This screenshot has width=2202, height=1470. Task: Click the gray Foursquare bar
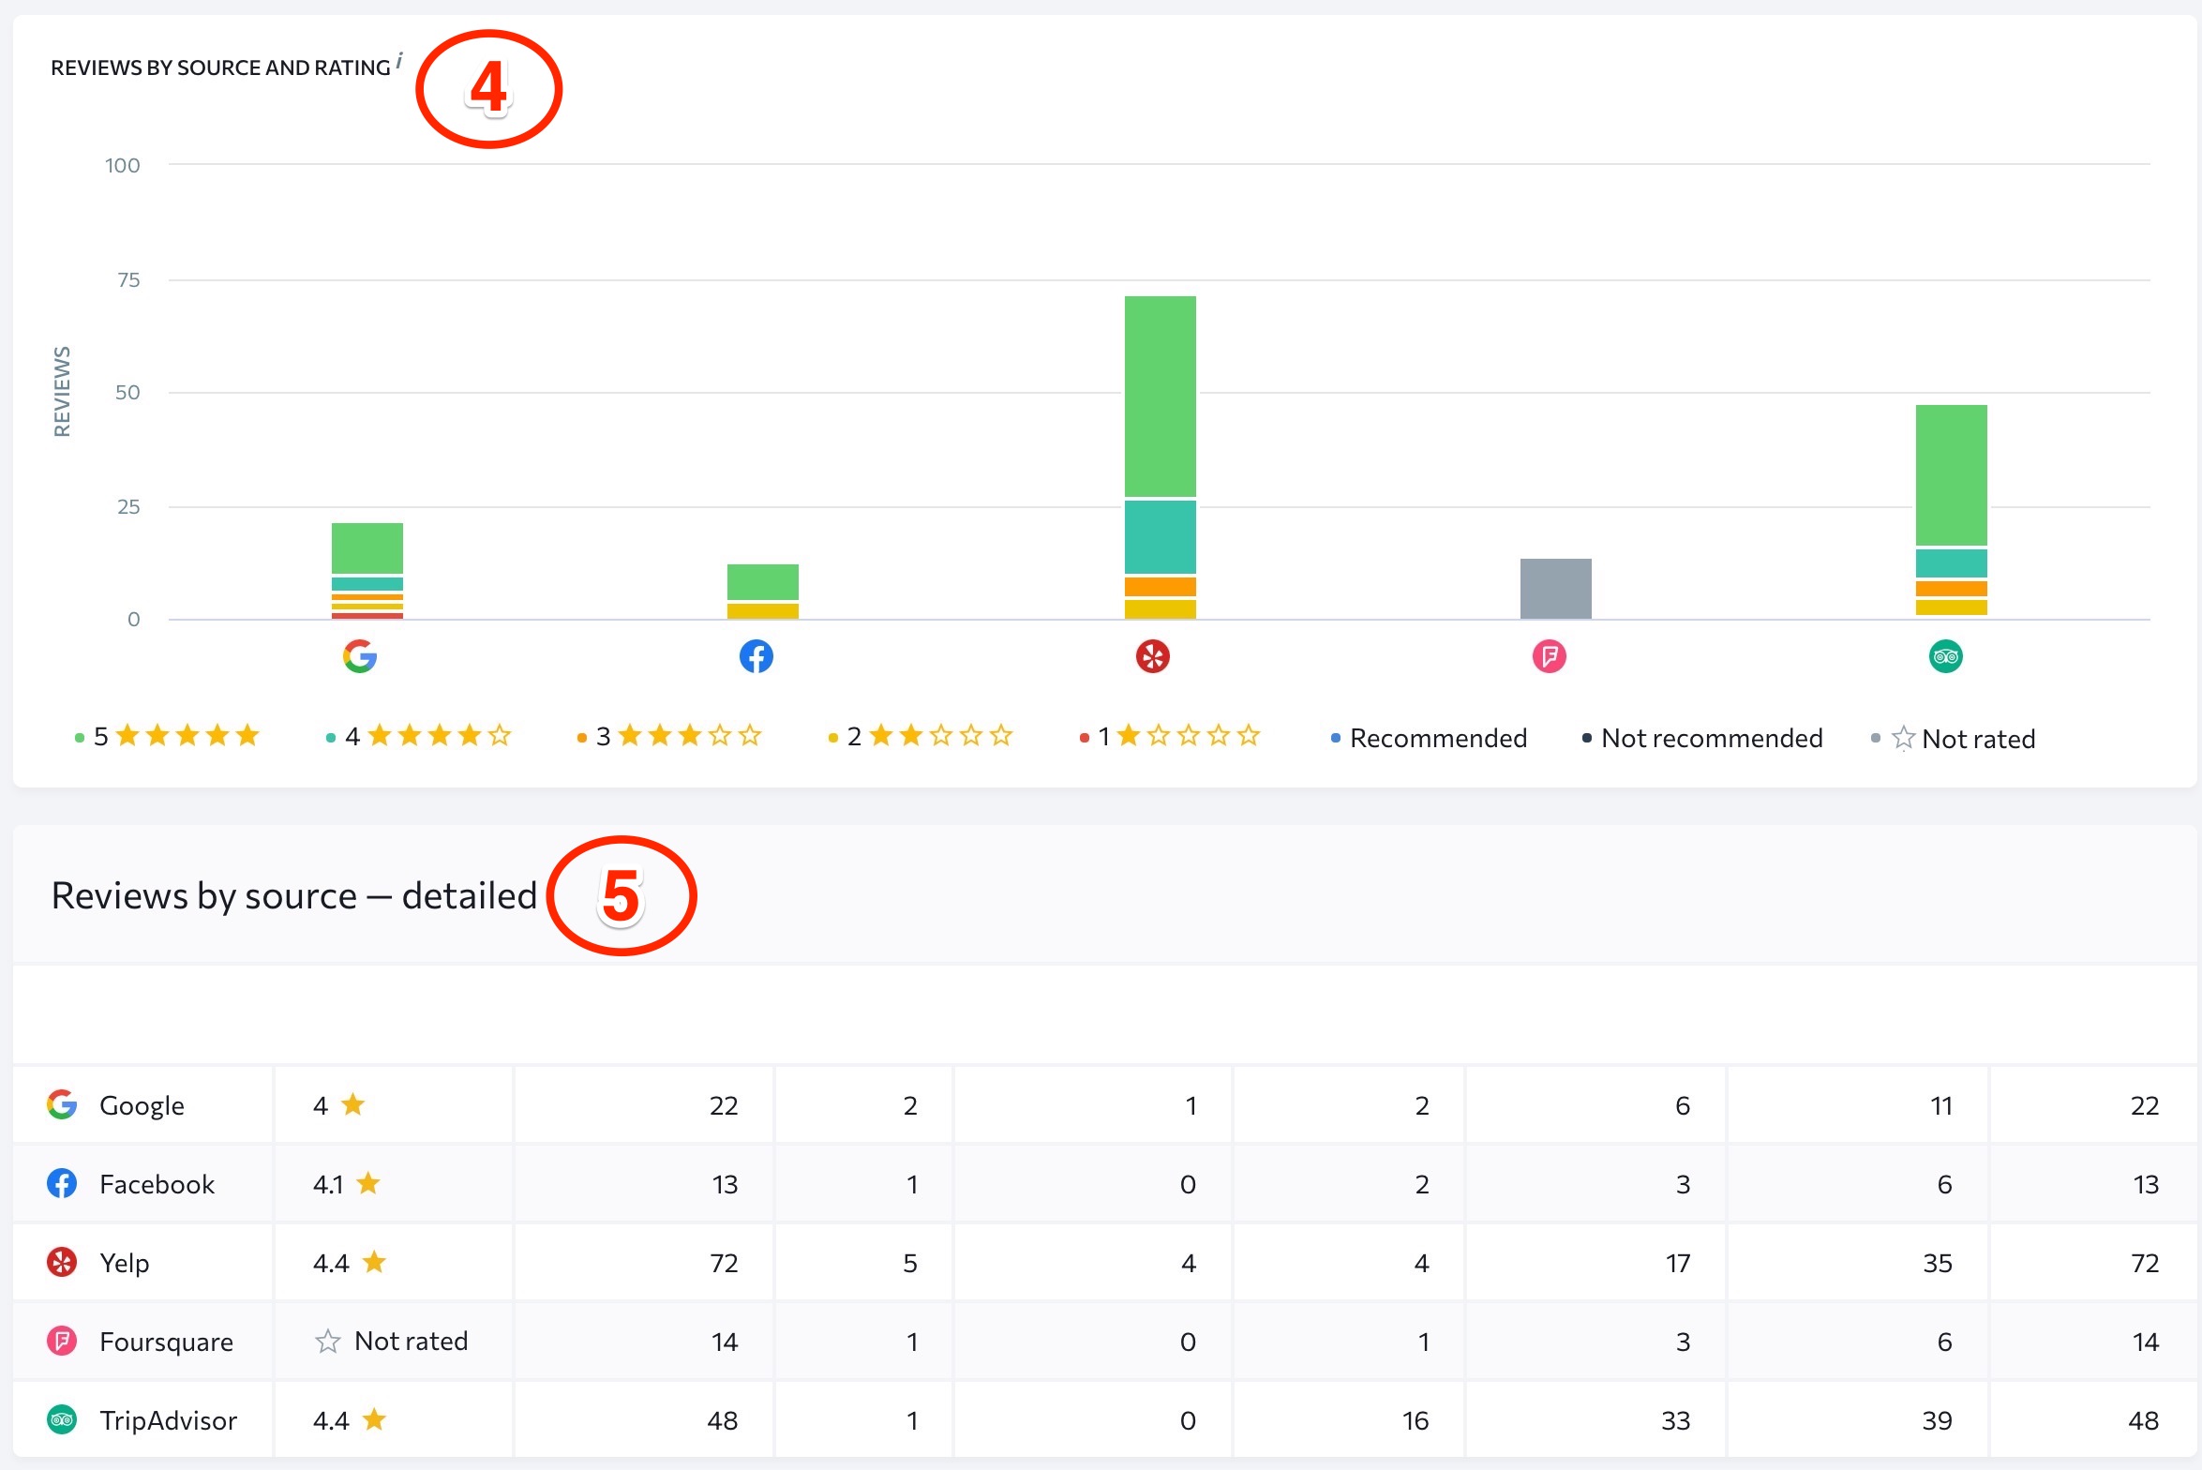pyautogui.click(x=1555, y=589)
